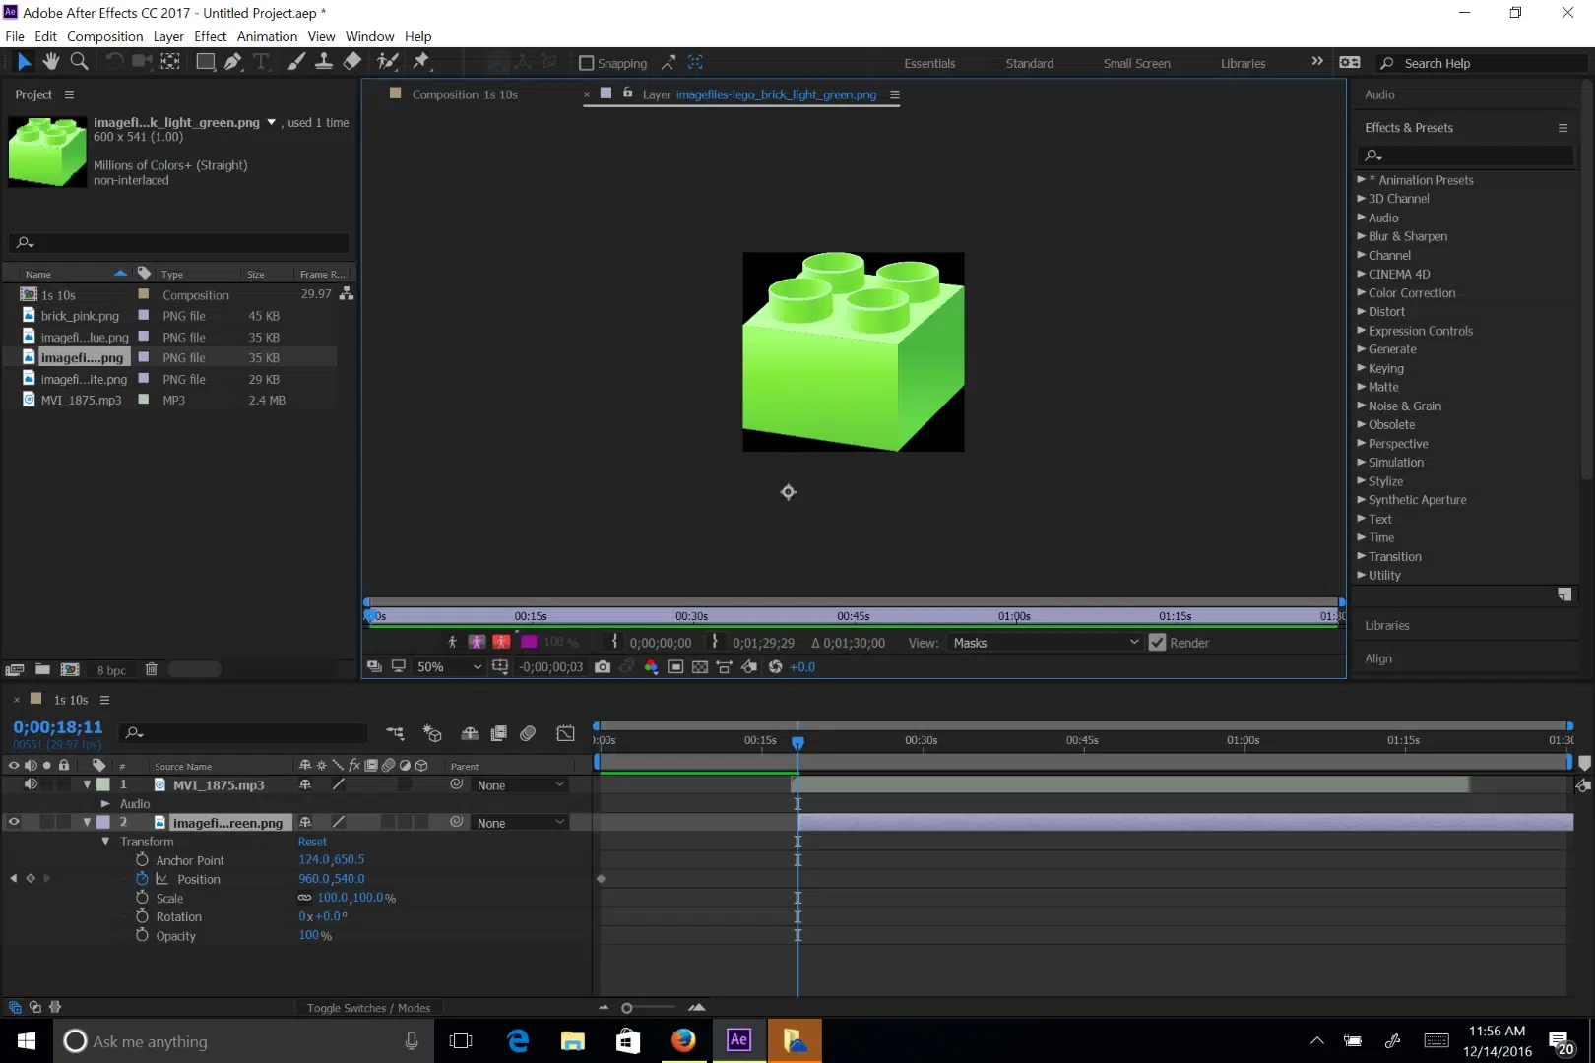
Task: Select the Zoom tool
Action: [x=80, y=61]
